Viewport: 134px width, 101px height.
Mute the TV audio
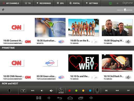tap(33, 90)
